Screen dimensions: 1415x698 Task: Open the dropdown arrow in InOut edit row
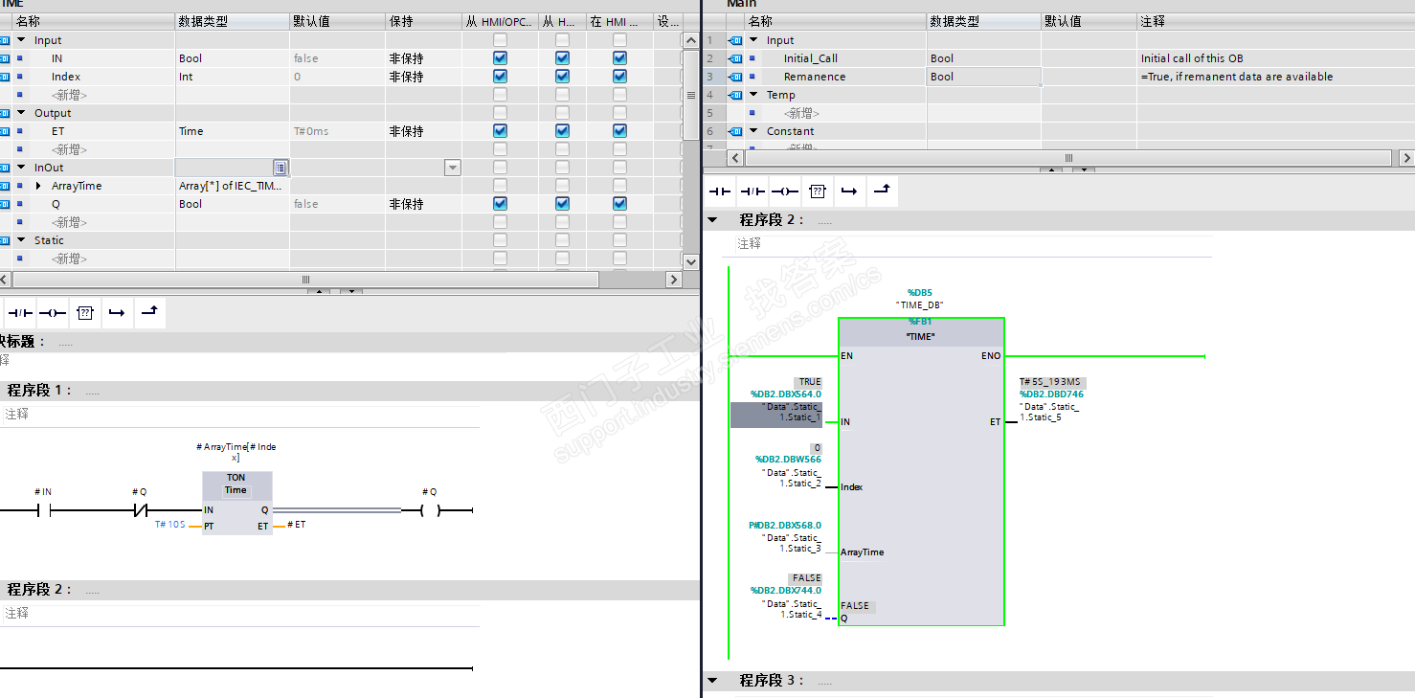click(x=453, y=168)
